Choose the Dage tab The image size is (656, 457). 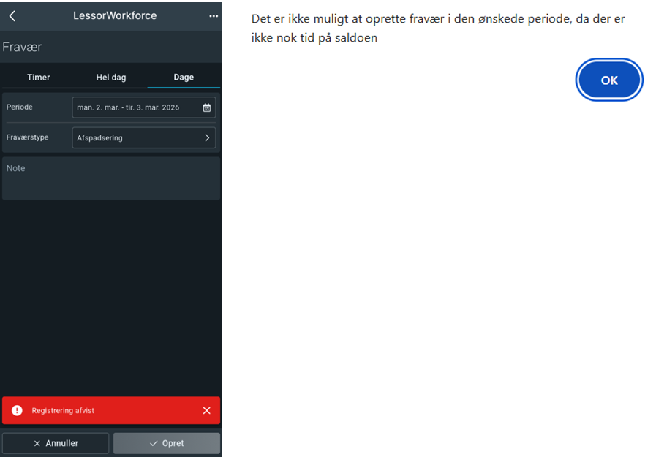click(184, 78)
